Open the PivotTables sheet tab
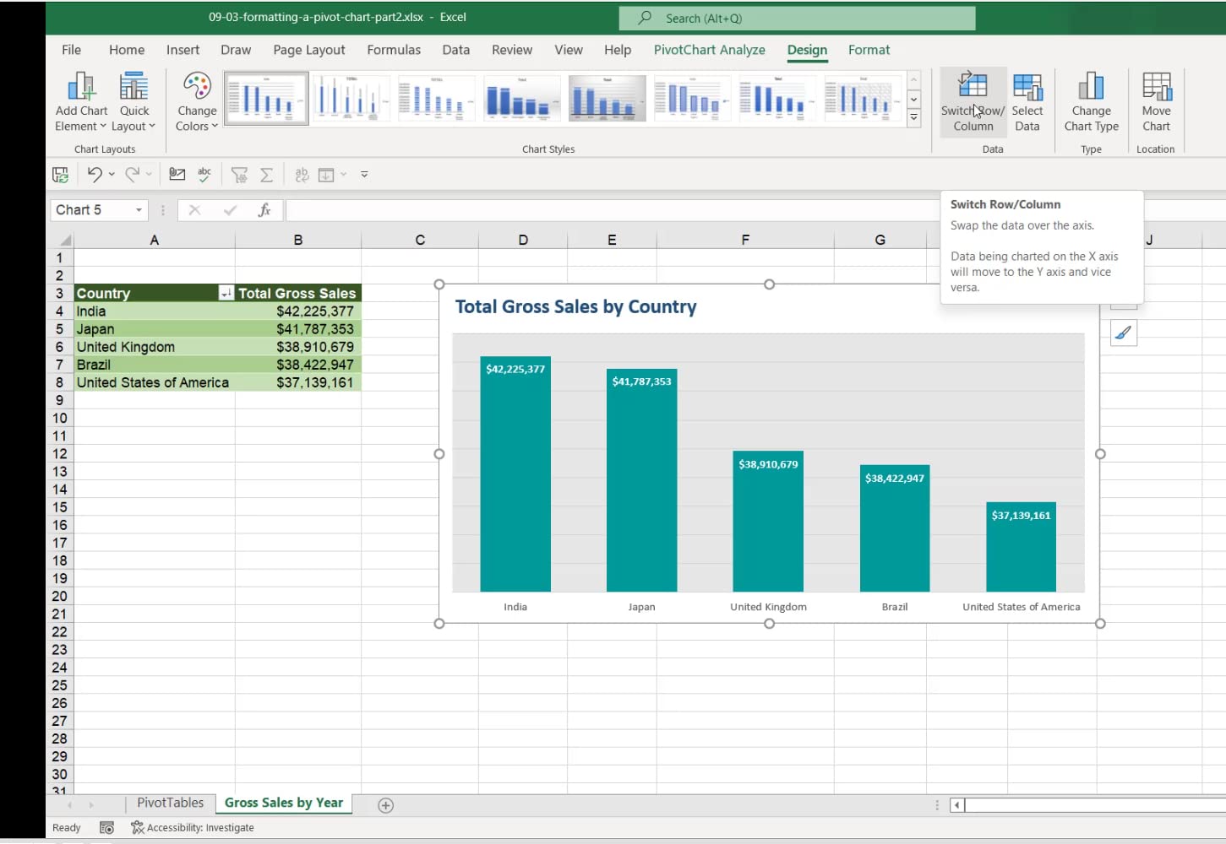Viewport: 1226px width, 844px height. pos(170,803)
